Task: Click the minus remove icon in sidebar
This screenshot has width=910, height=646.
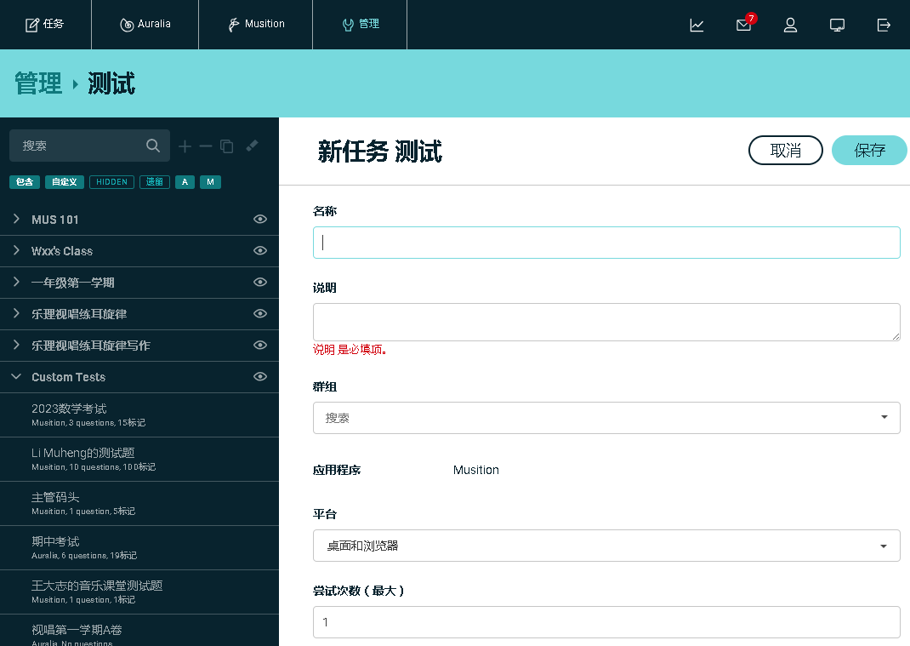Action: click(206, 146)
